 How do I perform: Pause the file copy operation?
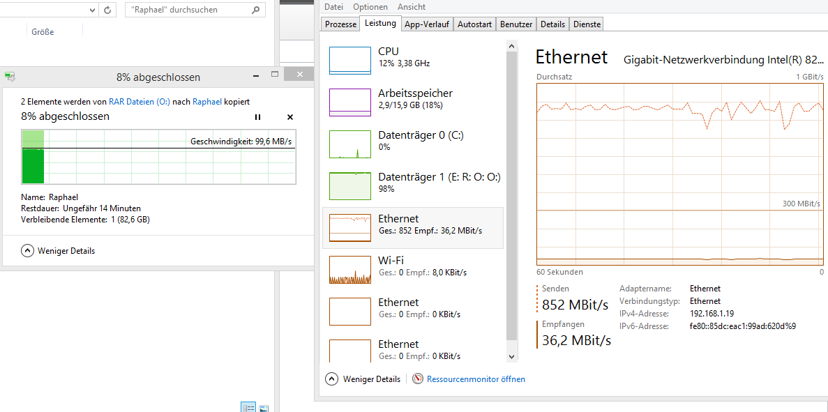pos(257,117)
